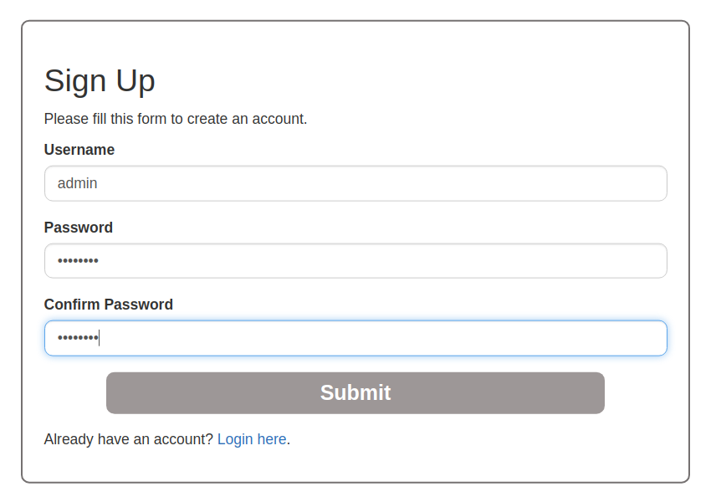
Task: Click the word 'here' in the login link
Action: click(x=272, y=439)
